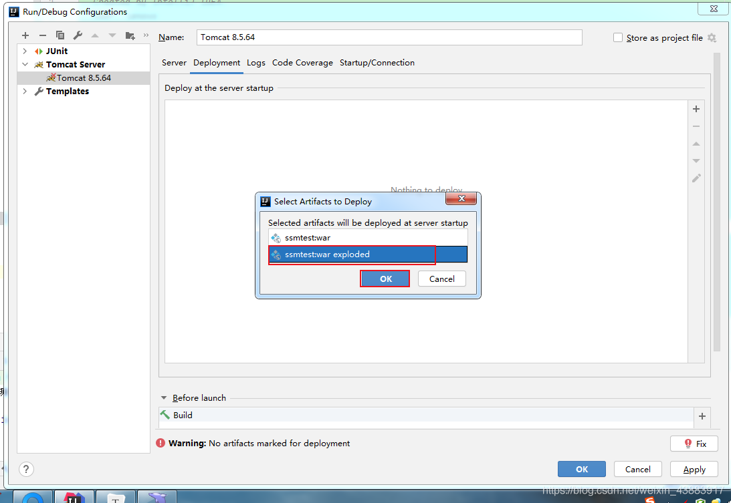
Task: Move configuration down with the toolbar arrow
Action: [x=112, y=35]
